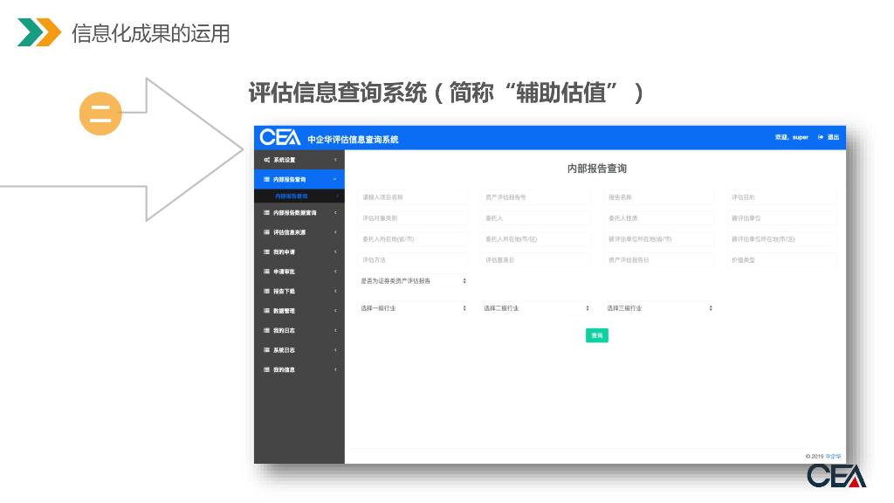Click the list icon beside 我的信息
The image size is (894, 503).
(x=266, y=369)
